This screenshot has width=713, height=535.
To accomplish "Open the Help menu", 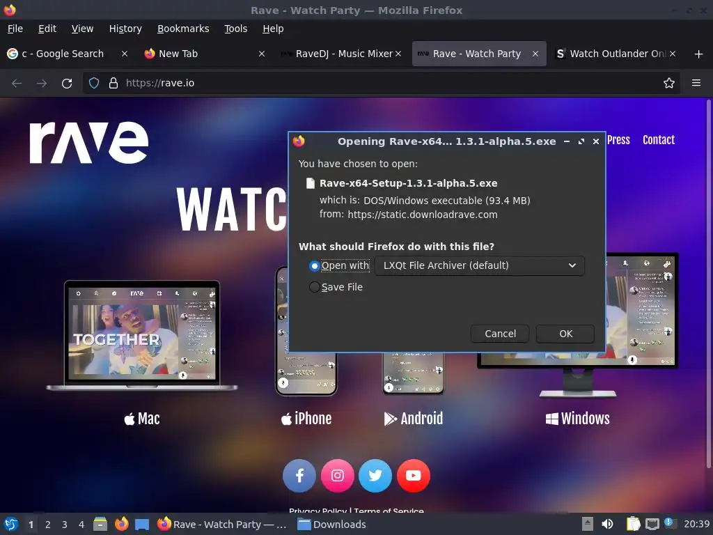I will click(x=273, y=29).
